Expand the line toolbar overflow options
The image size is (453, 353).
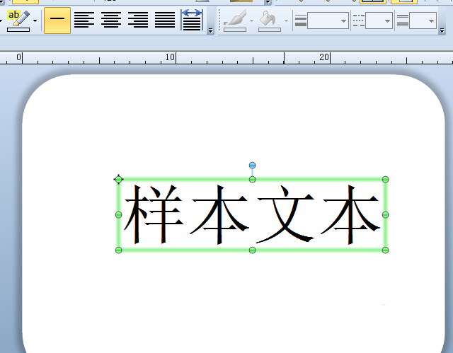442,30
